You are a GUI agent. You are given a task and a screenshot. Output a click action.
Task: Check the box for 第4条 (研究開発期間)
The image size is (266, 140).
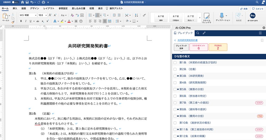(175, 83)
